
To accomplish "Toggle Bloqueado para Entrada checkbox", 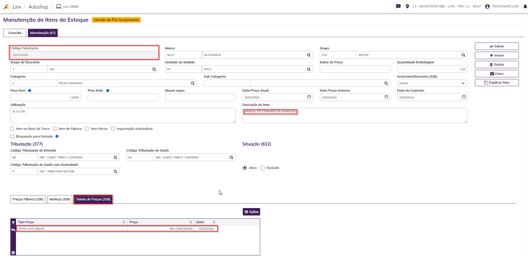I will point(12,136).
